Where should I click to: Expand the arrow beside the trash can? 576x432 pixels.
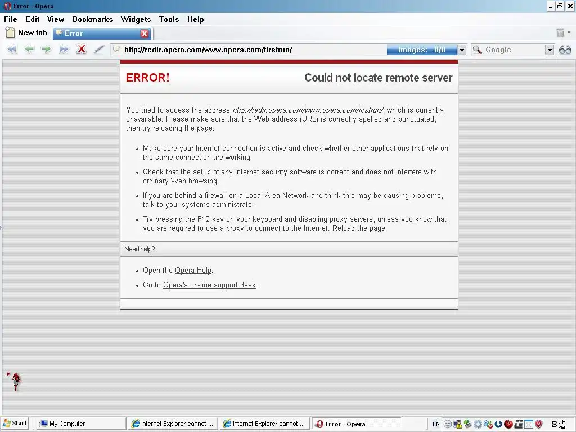[x=569, y=33]
